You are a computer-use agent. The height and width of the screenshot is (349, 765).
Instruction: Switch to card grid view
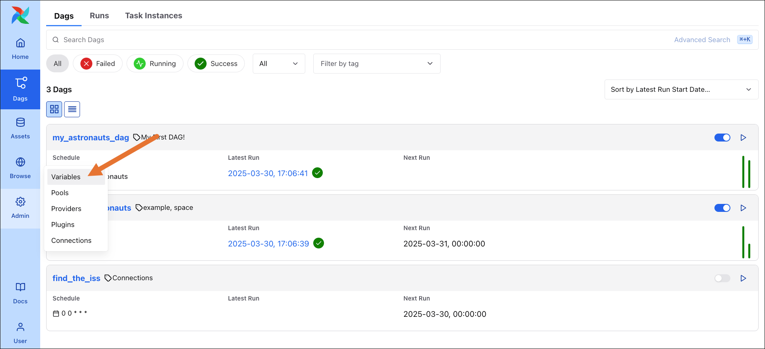click(x=54, y=109)
